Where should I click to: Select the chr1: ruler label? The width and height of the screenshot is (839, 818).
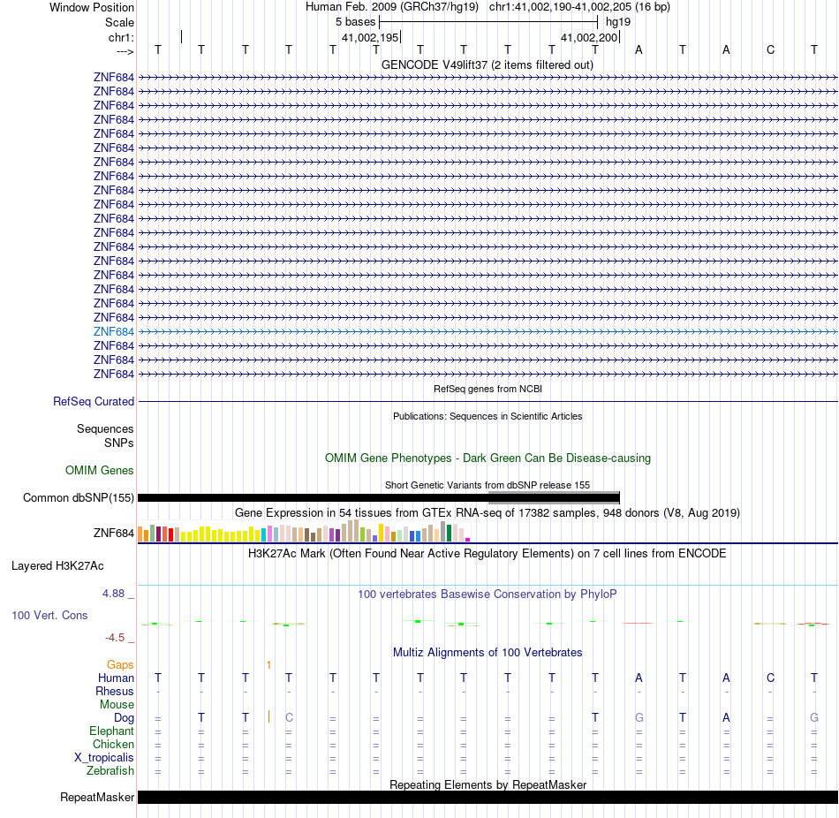(x=121, y=37)
